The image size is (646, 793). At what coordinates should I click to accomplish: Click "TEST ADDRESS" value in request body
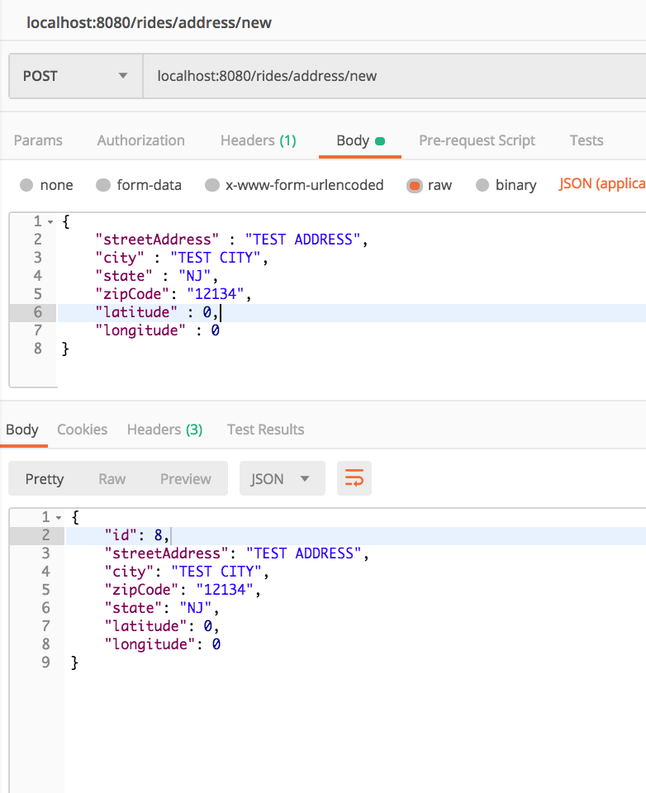tap(302, 240)
